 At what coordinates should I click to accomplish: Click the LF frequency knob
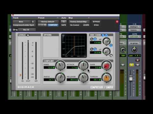106,51
